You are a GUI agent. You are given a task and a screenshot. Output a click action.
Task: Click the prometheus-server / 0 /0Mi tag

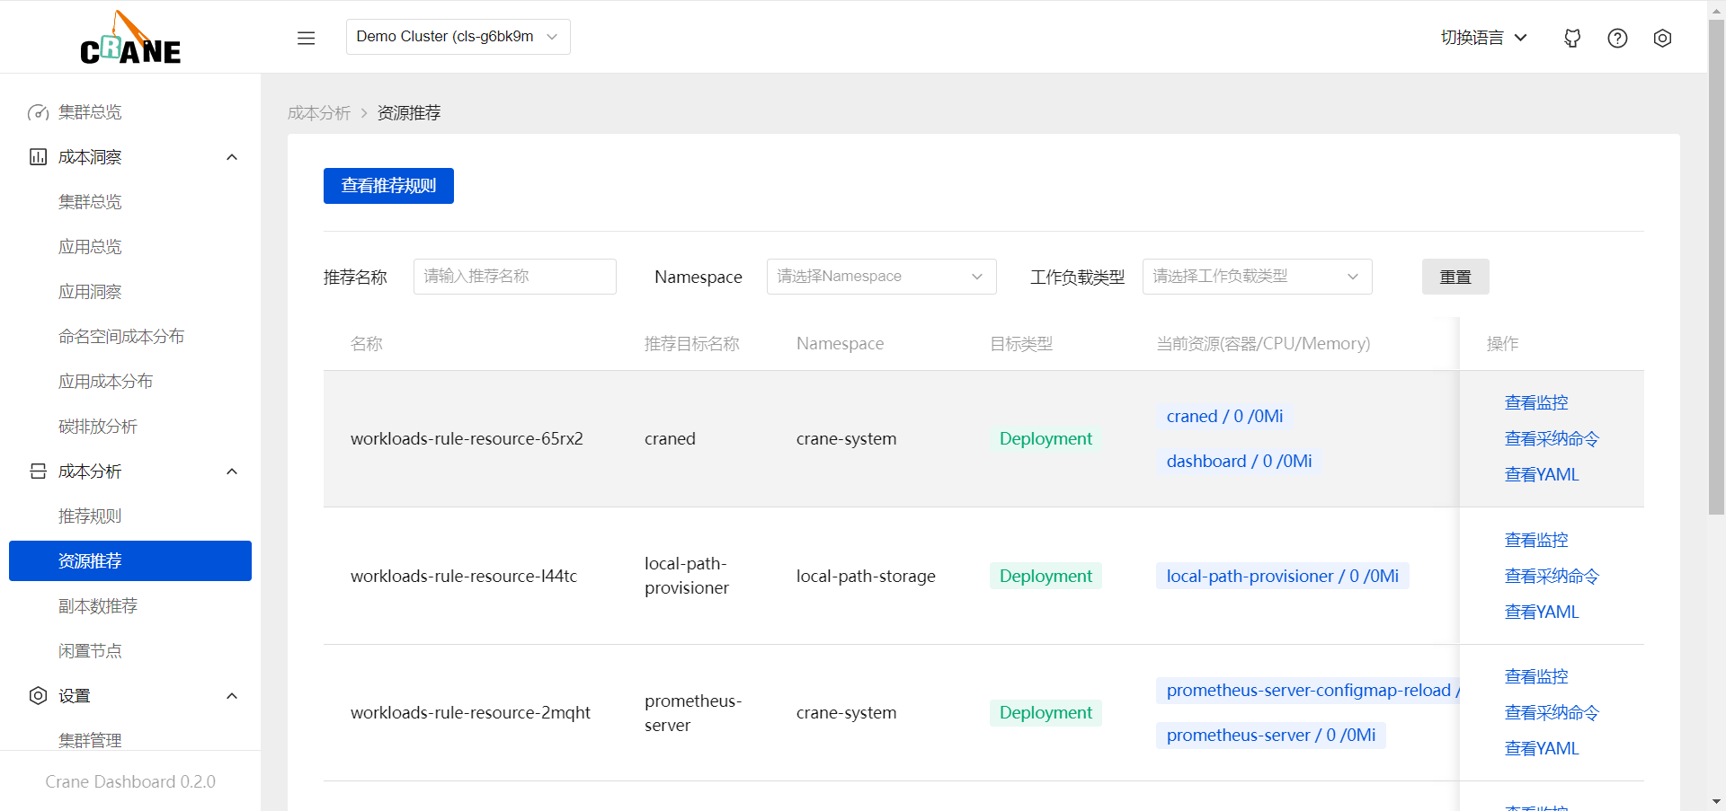point(1270,735)
